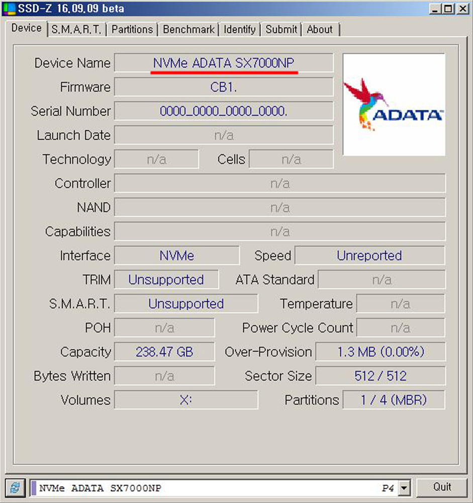Select the Device tab

tap(27, 29)
